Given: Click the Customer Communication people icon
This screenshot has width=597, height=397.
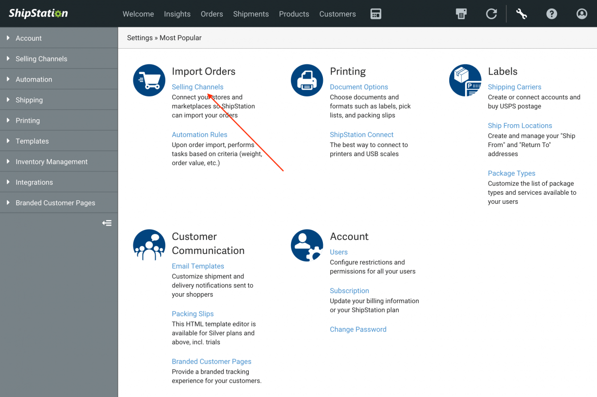Looking at the screenshot, I should 149,245.
